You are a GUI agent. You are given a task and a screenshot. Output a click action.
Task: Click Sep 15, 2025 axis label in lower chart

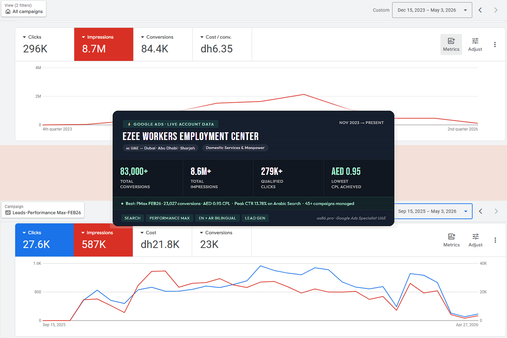tap(54, 325)
